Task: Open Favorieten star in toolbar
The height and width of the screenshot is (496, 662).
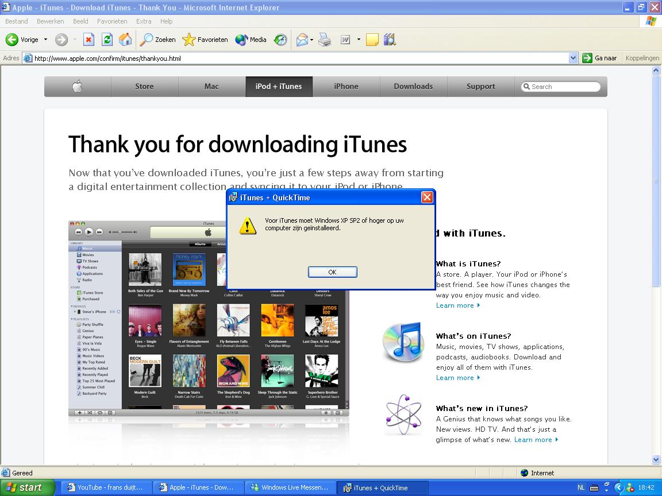Action: point(205,40)
